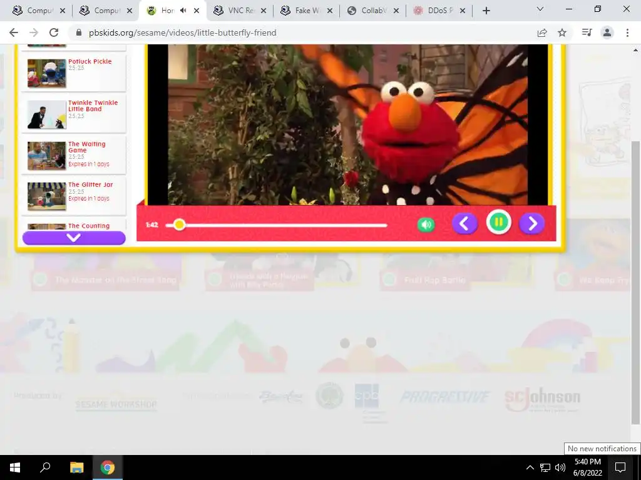
Task: Open the taskbar clock and date
Action: pos(587,467)
